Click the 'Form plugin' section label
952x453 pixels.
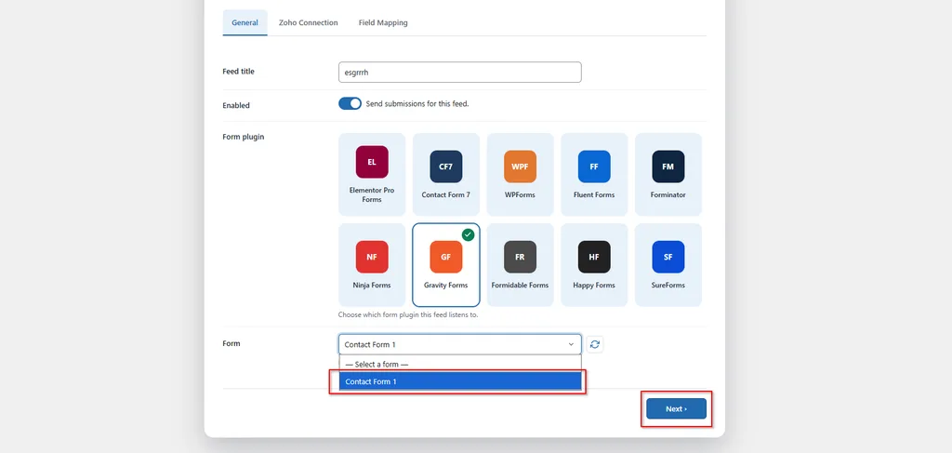click(x=244, y=137)
